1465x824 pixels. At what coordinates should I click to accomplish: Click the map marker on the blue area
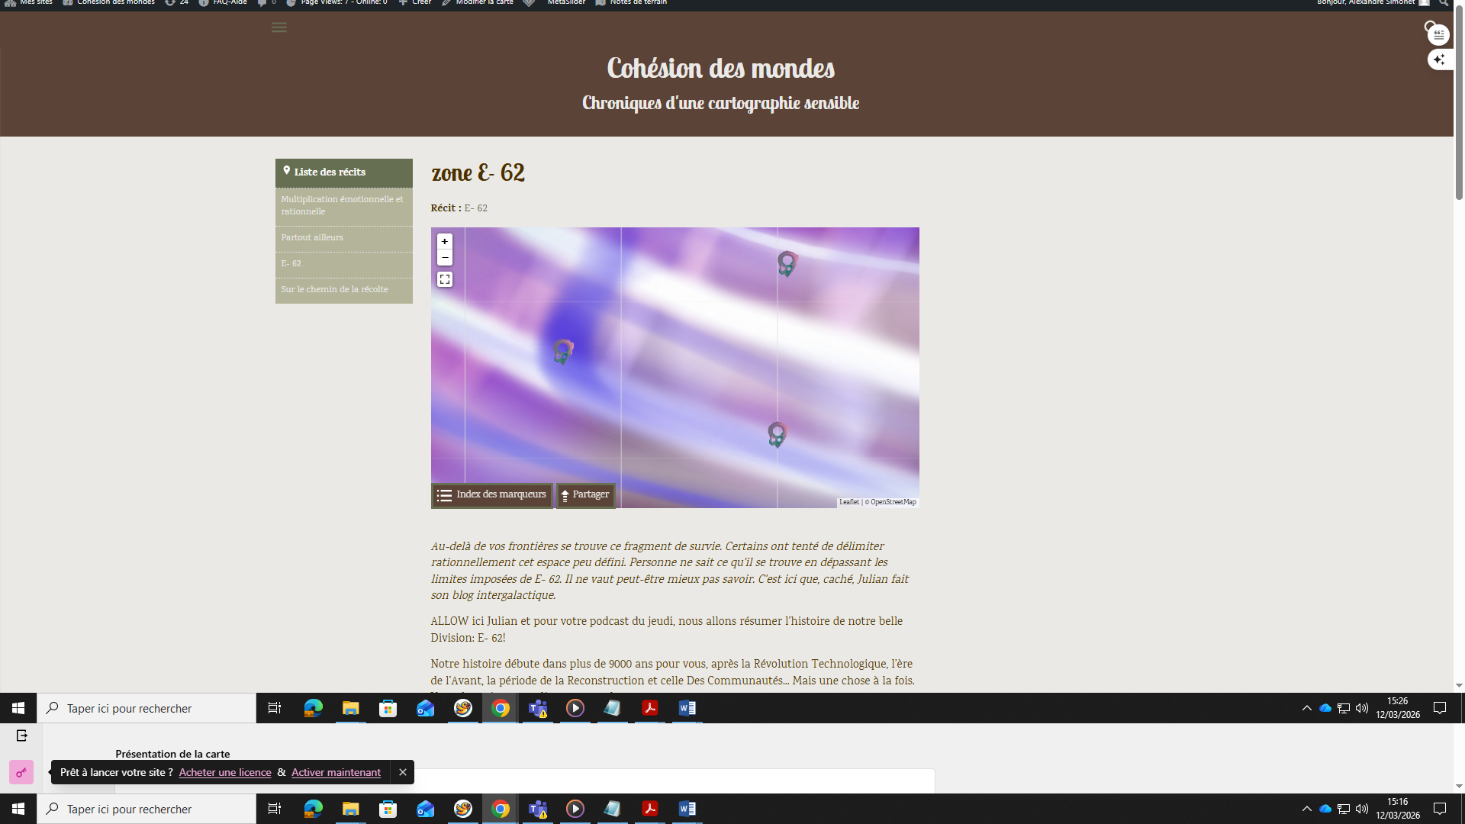[x=562, y=351]
